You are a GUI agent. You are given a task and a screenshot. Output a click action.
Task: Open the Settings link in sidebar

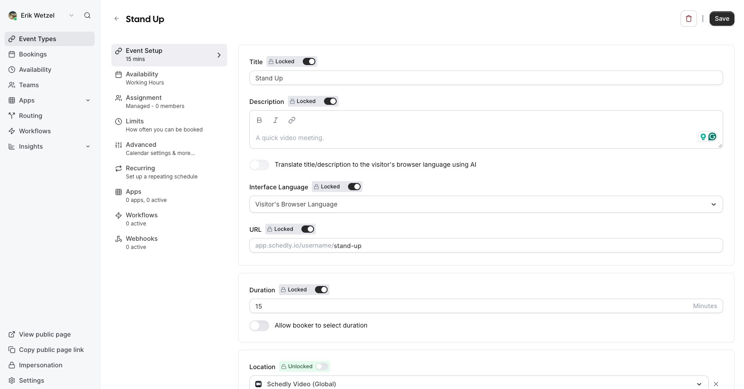(x=49, y=380)
